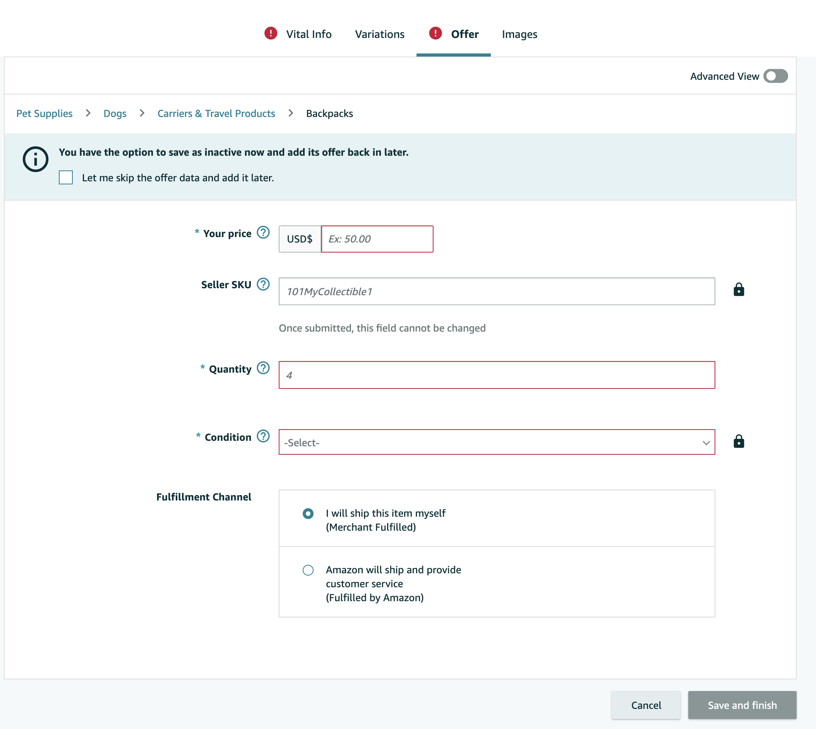Click Save and finish button

(742, 705)
